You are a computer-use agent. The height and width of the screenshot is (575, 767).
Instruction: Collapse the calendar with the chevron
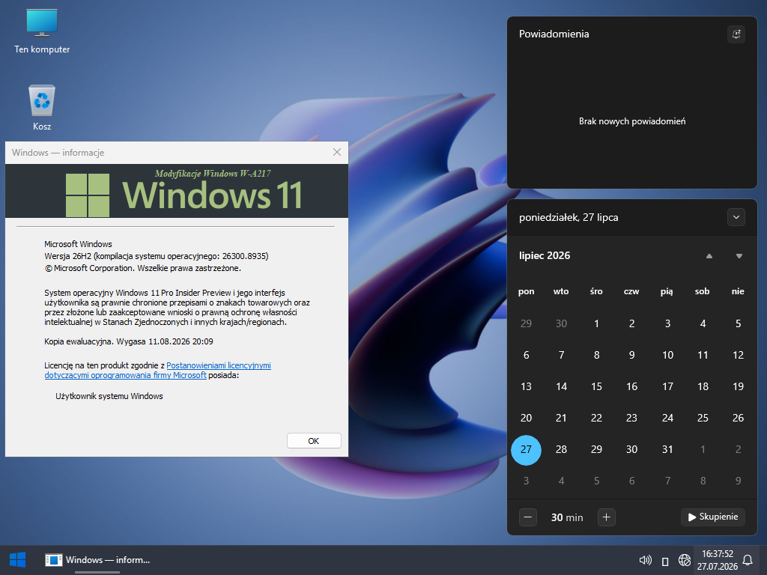736,217
